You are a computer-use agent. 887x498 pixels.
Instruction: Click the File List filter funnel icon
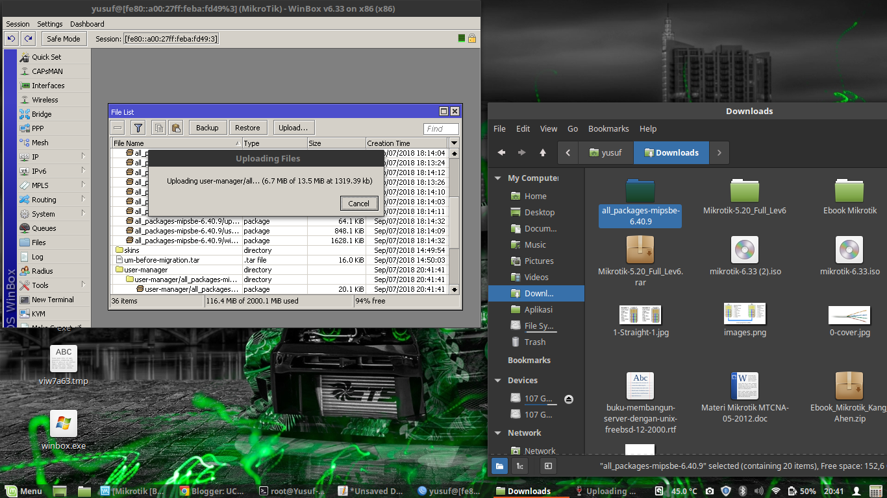138,128
